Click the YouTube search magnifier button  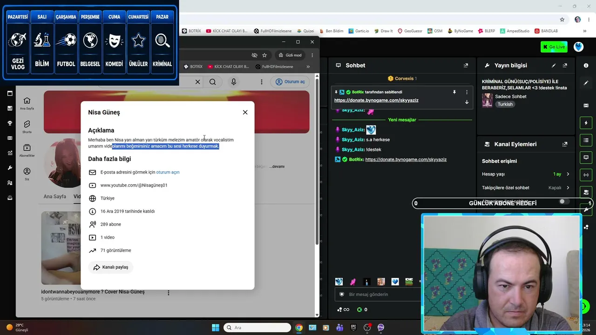click(212, 82)
